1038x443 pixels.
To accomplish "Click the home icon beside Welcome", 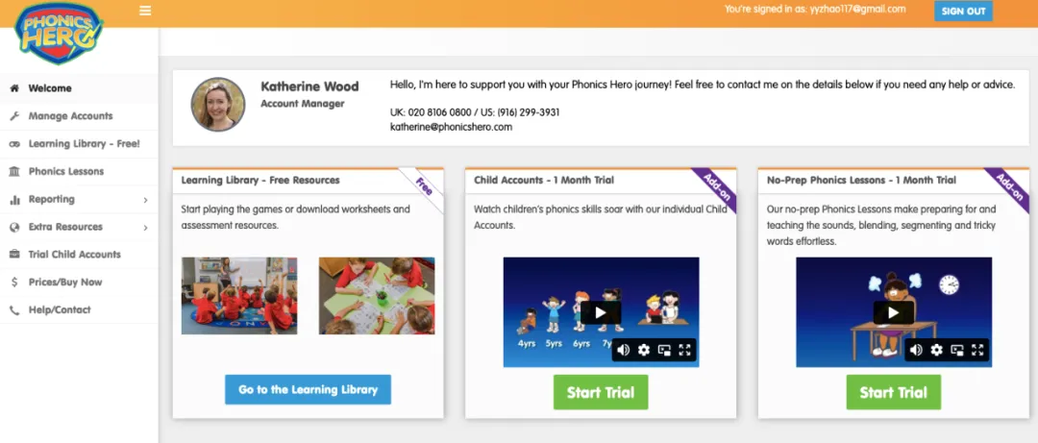I will (14, 88).
